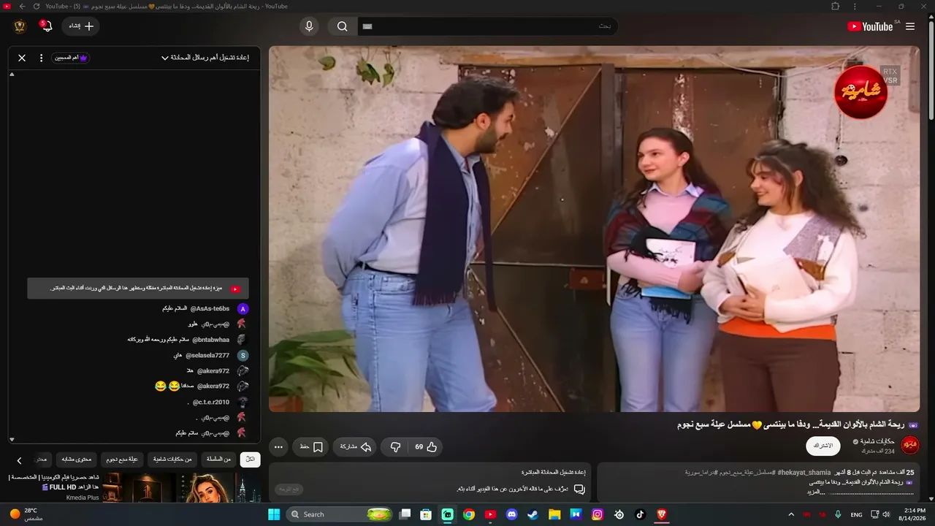Move chat down with the bottom arrow
This screenshot has width=935, height=526.
tap(12, 439)
